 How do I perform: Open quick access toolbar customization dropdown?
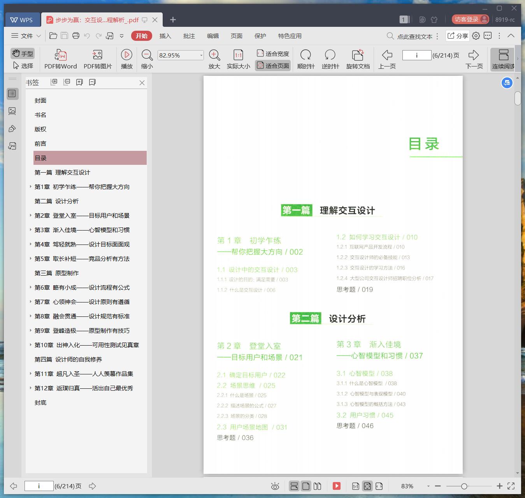[121, 36]
